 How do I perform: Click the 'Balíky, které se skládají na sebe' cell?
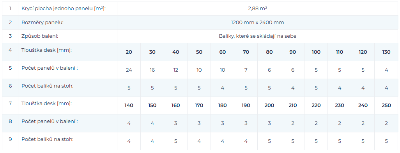point(257,36)
